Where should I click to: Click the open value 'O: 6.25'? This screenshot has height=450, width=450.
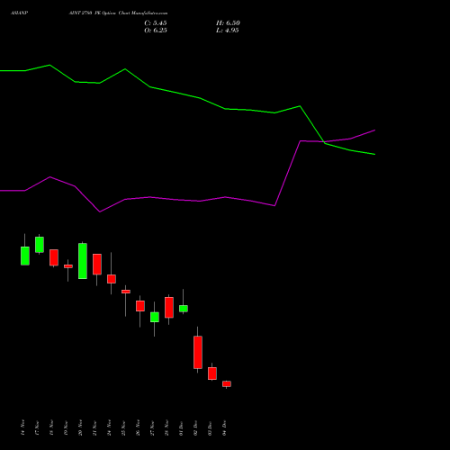pos(156,31)
